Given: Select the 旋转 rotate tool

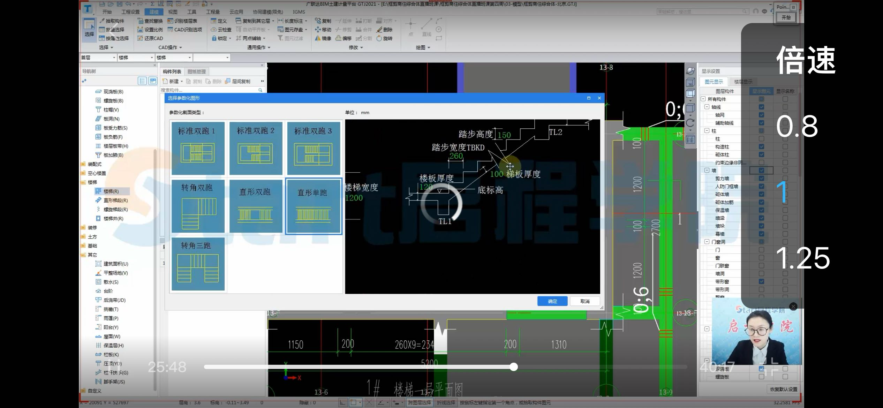Looking at the screenshot, I should point(384,38).
